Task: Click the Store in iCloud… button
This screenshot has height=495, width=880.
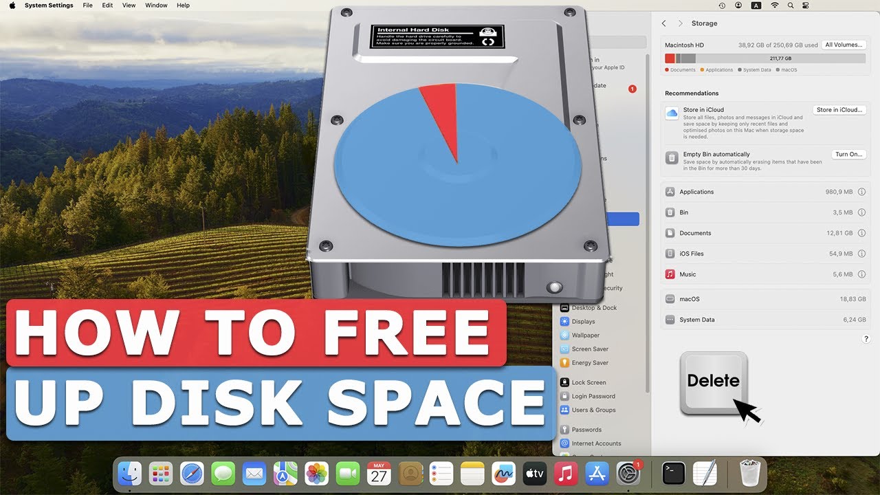Action: (x=839, y=110)
